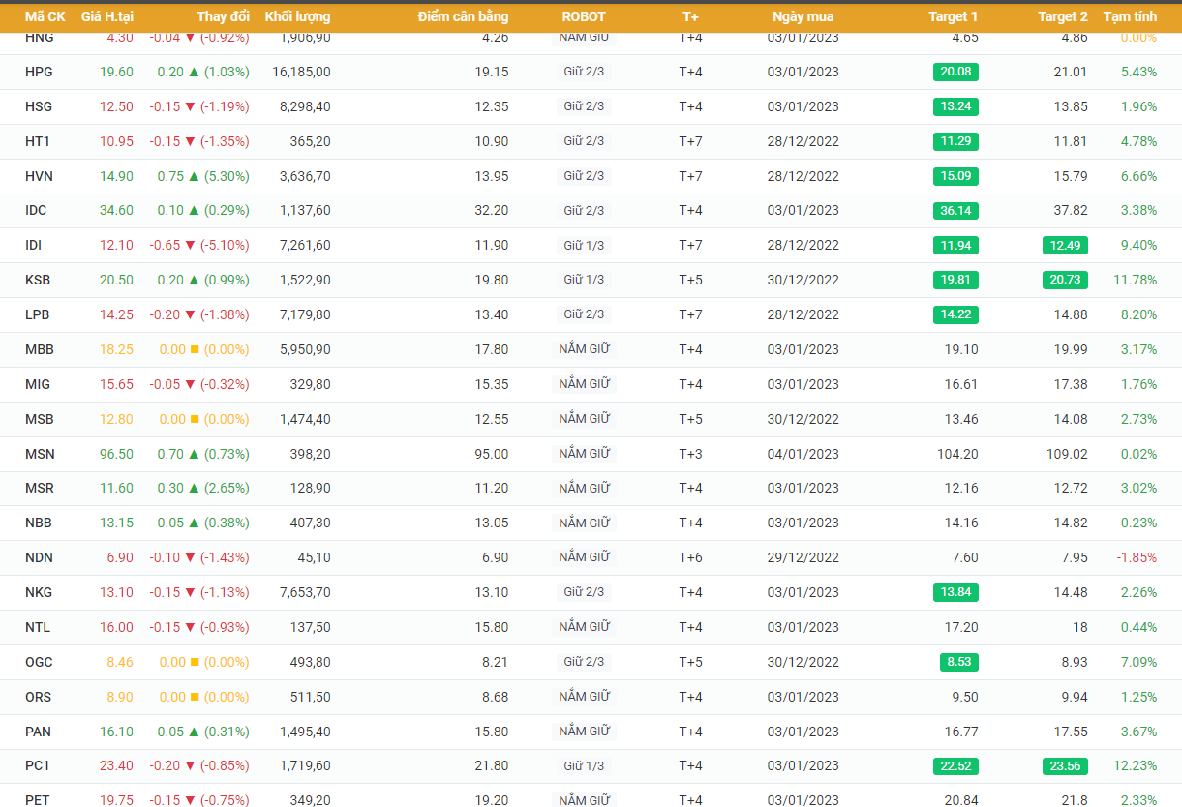Click the yellow square icon in MBB row

click(194, 350)
